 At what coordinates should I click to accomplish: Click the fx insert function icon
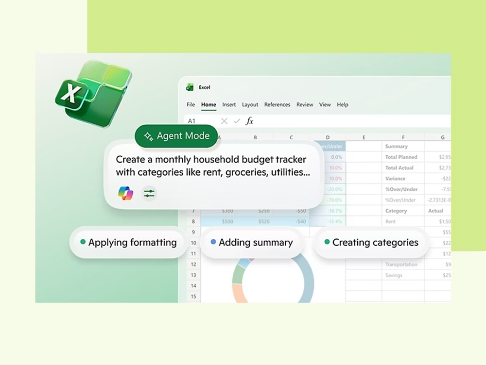[249, 121]
